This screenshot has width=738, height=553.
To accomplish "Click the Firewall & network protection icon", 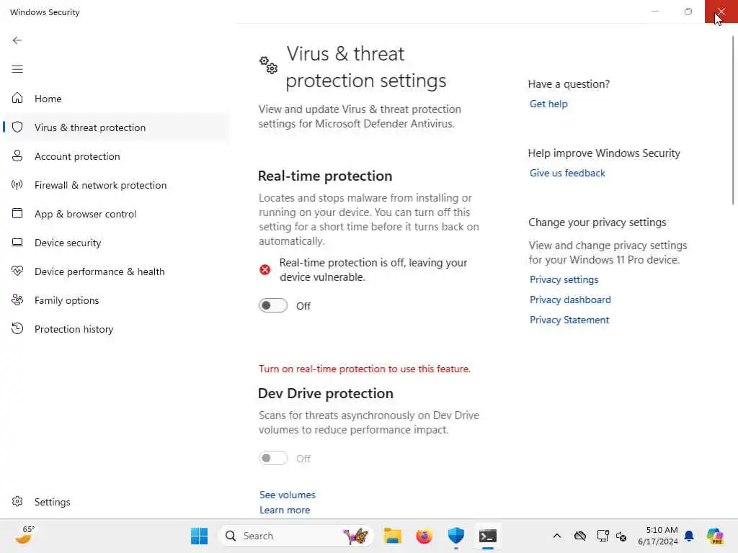I will pyautogui.click(x=17, y=185).
